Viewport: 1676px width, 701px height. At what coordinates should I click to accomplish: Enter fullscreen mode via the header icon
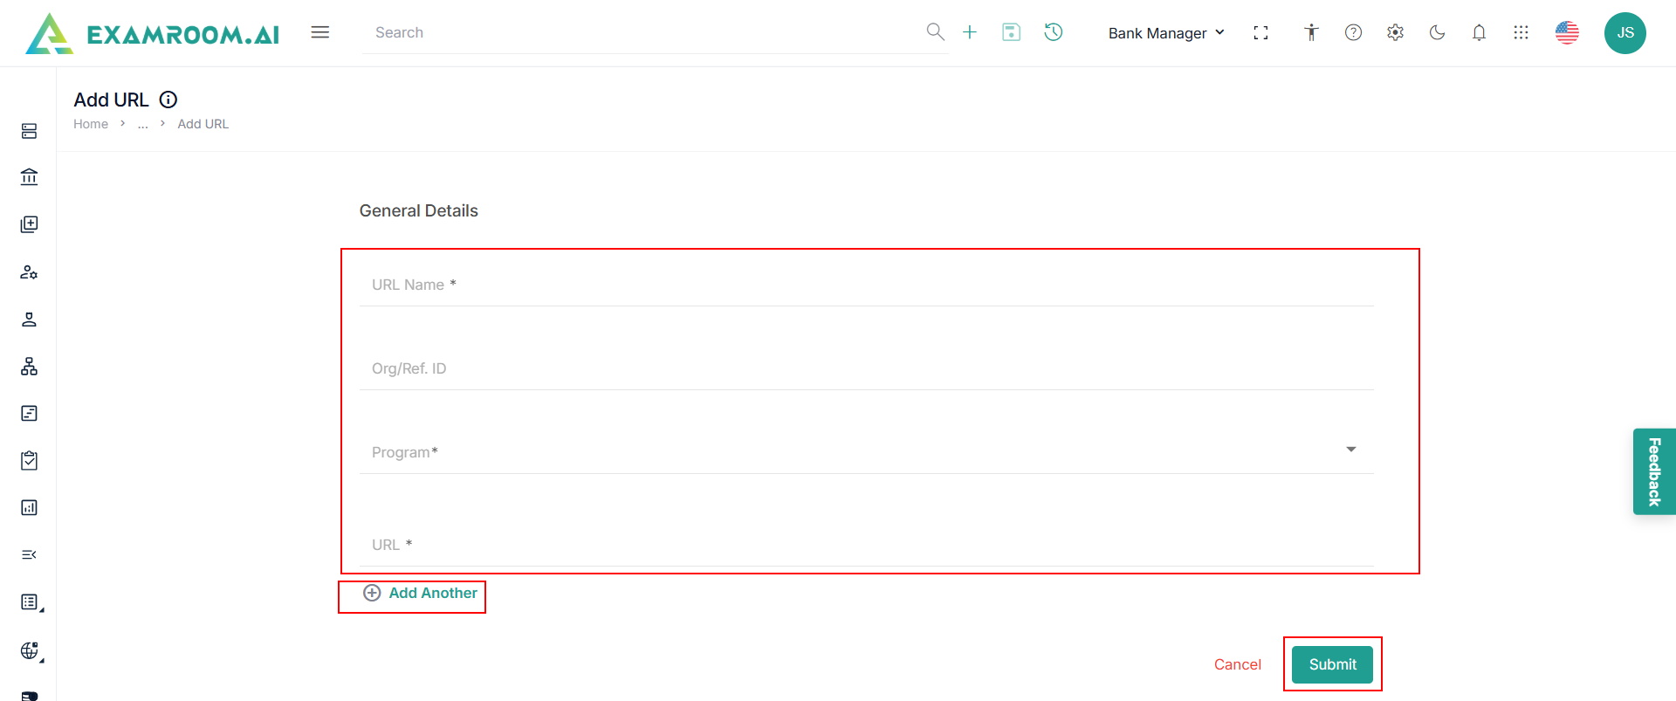pyautogui.click(x=1260, y=33)
